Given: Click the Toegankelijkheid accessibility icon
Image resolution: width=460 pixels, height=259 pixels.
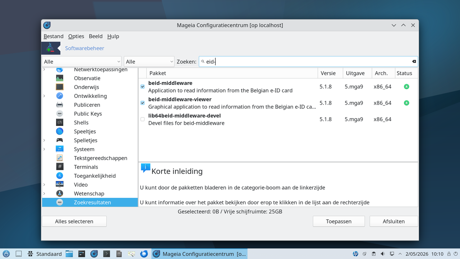Looking at the screenshot, I should click(60, 176).
